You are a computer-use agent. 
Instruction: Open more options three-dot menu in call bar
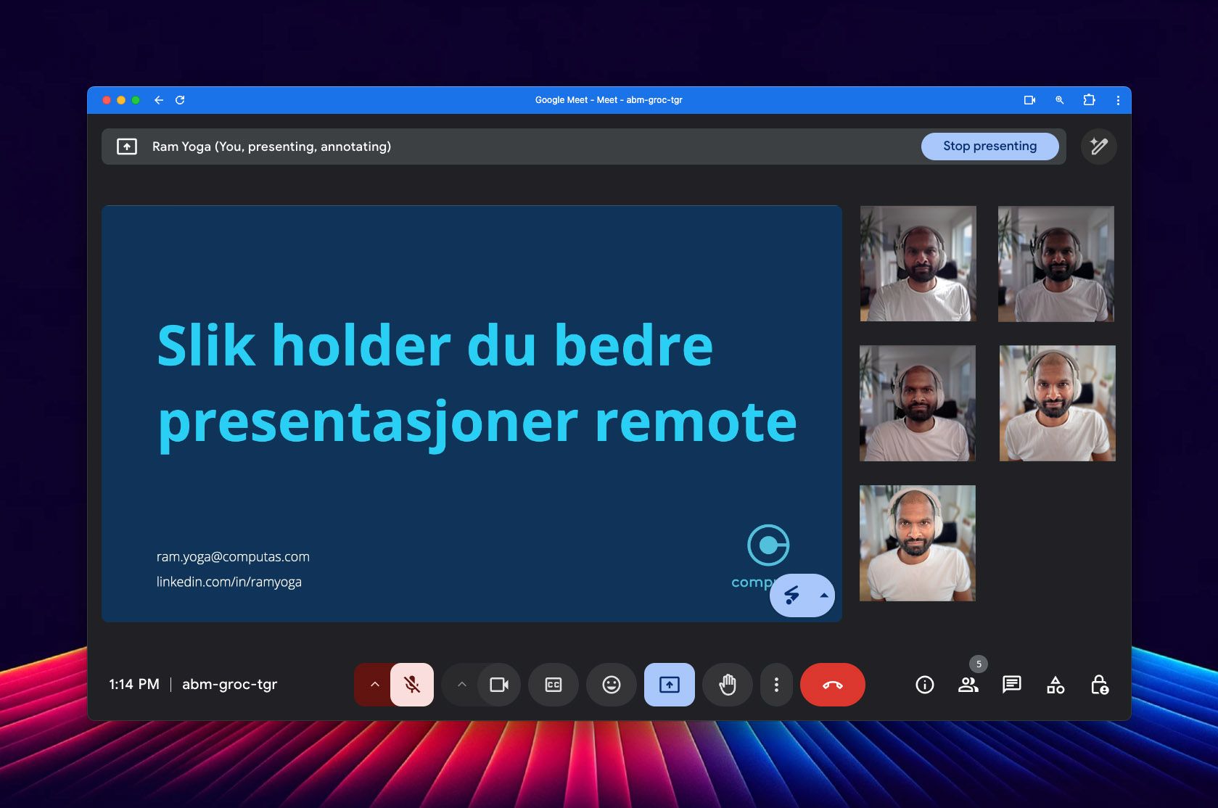point(776,685)
